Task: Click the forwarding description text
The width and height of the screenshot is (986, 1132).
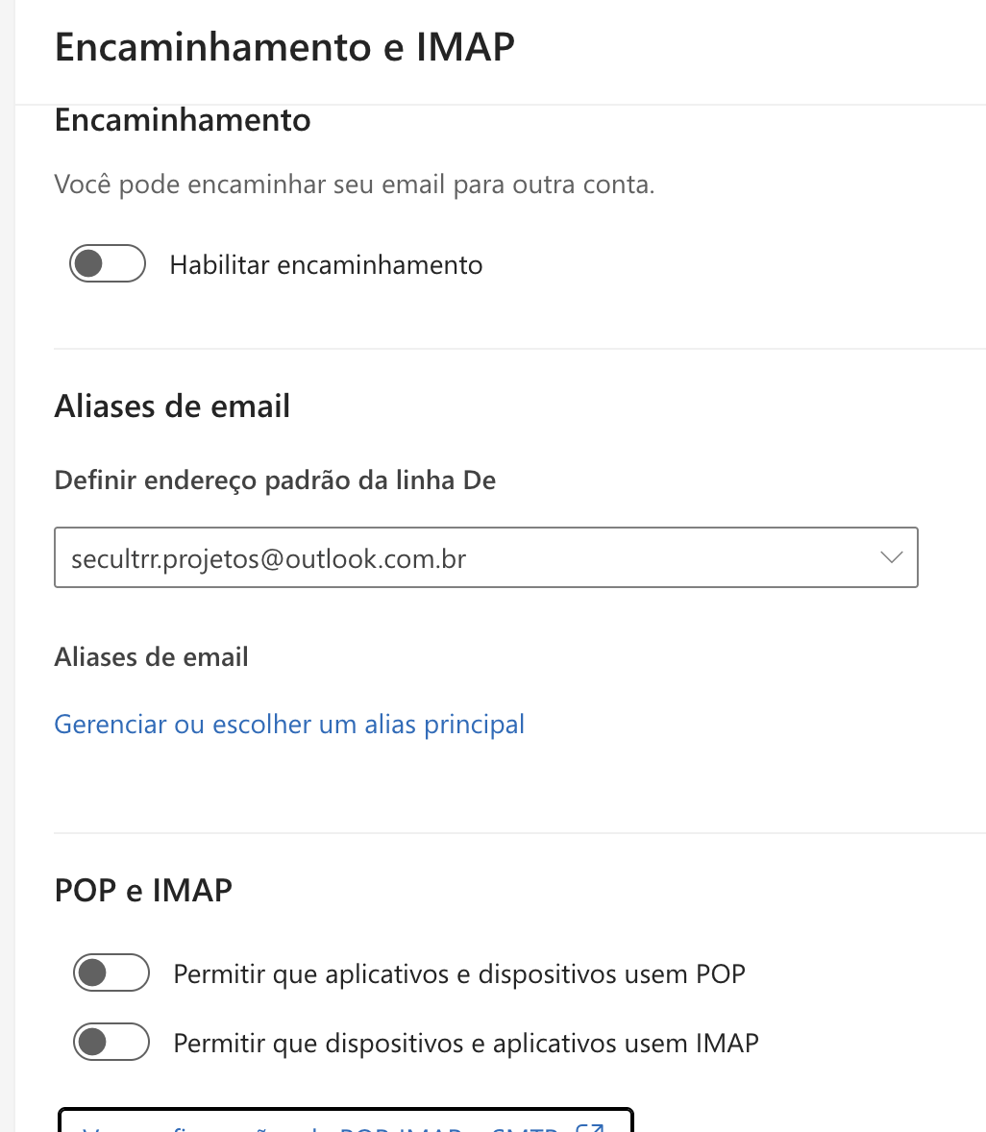Action: [354, 185]
